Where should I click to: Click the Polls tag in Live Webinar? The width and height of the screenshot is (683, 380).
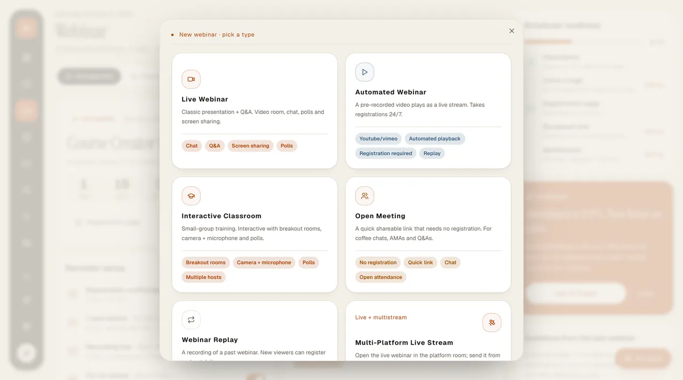click(287, 146)
